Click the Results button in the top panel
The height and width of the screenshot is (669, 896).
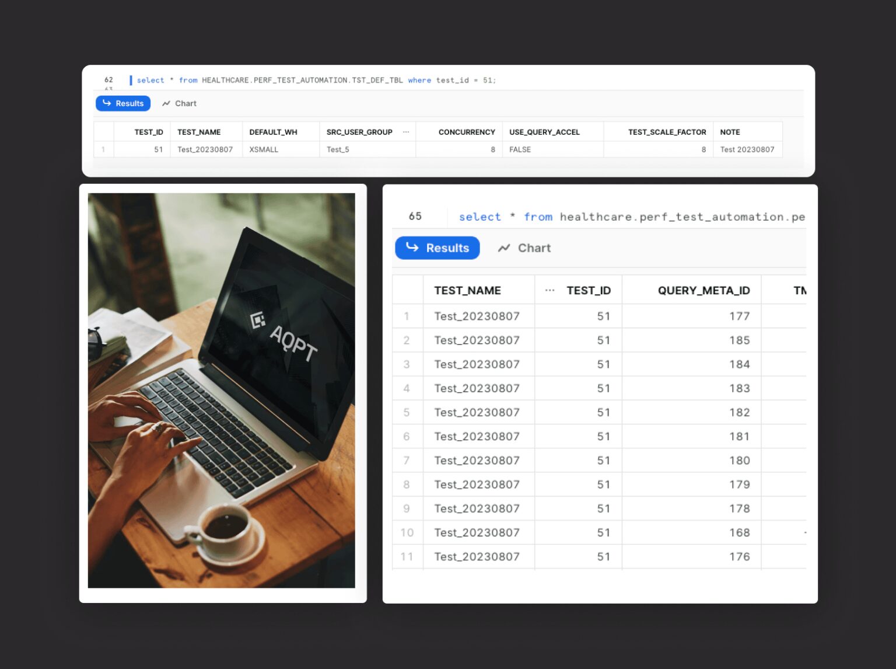[x=123, y=103]
